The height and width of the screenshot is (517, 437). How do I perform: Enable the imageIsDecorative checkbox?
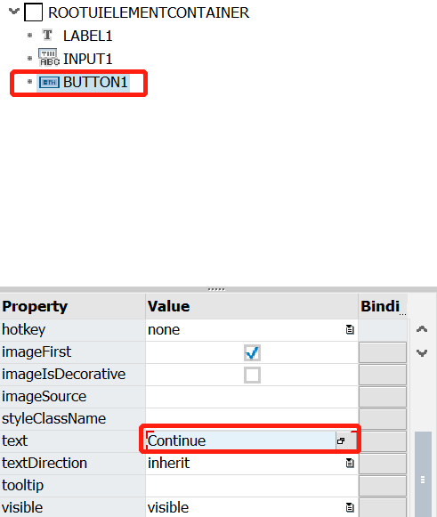252,375
